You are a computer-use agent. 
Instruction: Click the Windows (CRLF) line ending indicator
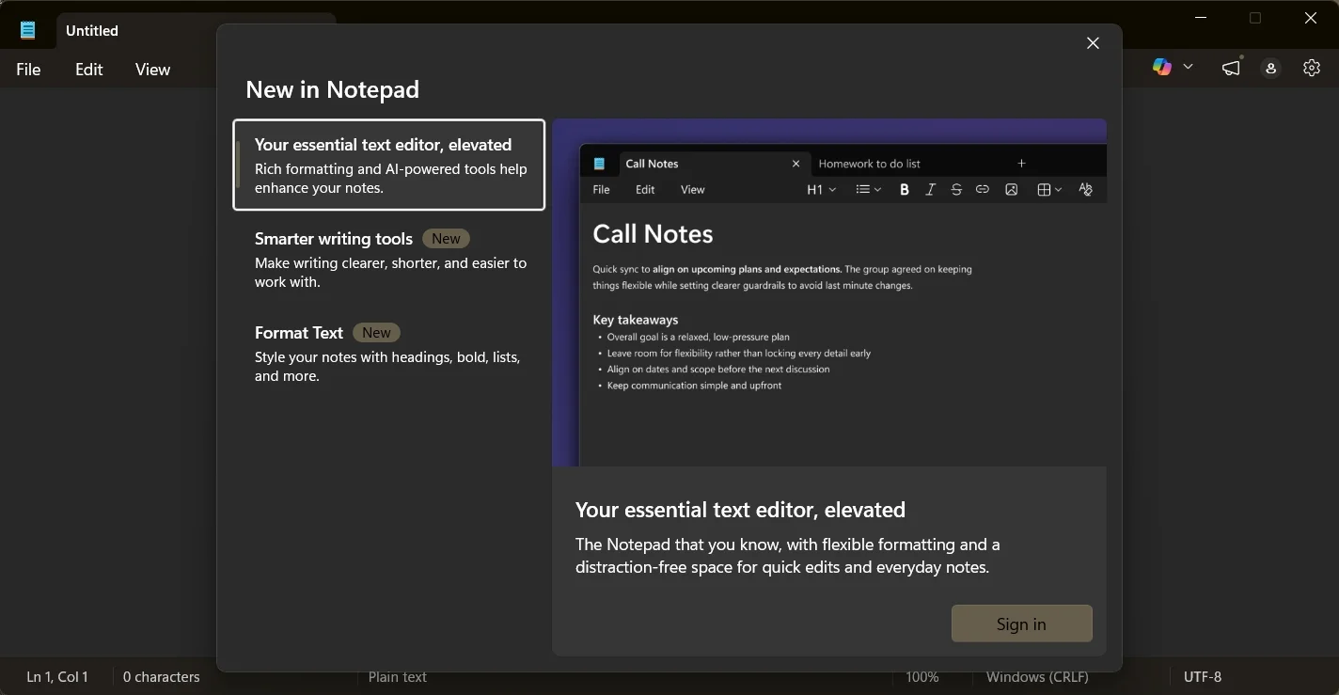[1037, 676]
